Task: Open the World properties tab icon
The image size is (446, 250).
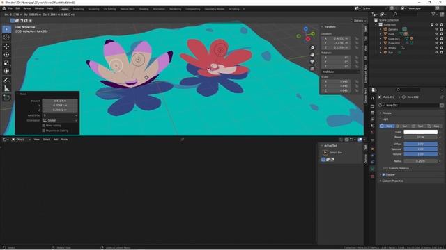Action: click(372, 132)
